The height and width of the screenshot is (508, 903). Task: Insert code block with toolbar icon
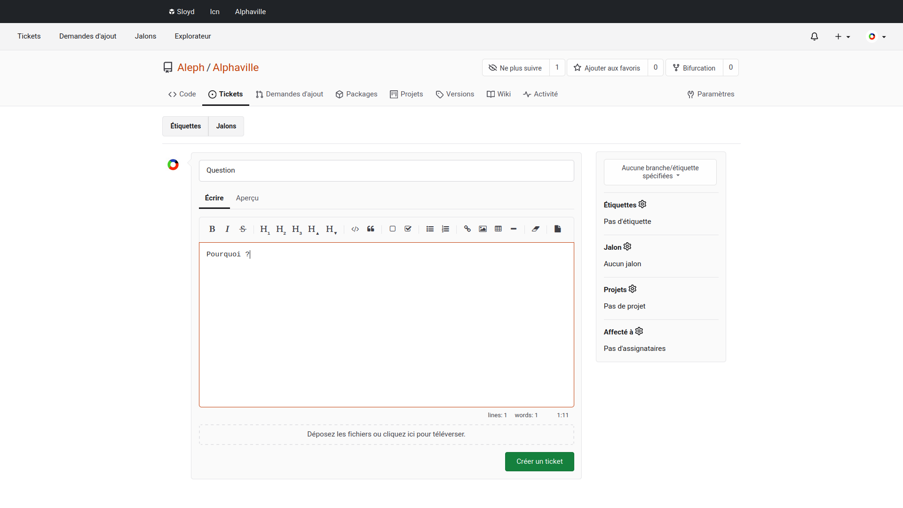355,229
